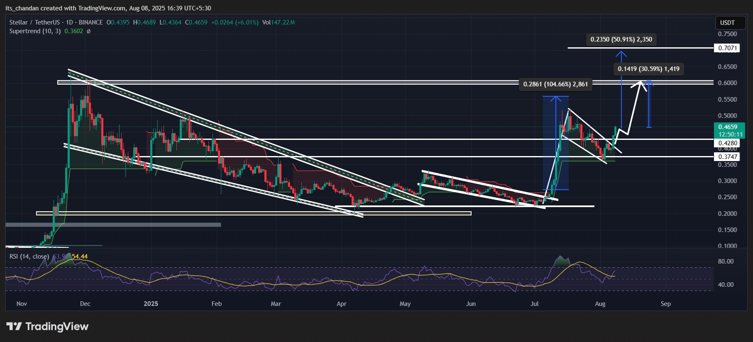This screenshot has height=342, width=753.
Task: Click the white projection arrowhead near 0.6000
Action: coord(641,84)
